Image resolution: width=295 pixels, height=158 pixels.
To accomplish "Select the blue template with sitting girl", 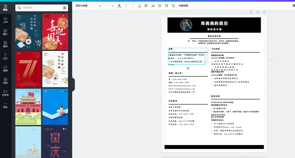I will pos(55,107).
